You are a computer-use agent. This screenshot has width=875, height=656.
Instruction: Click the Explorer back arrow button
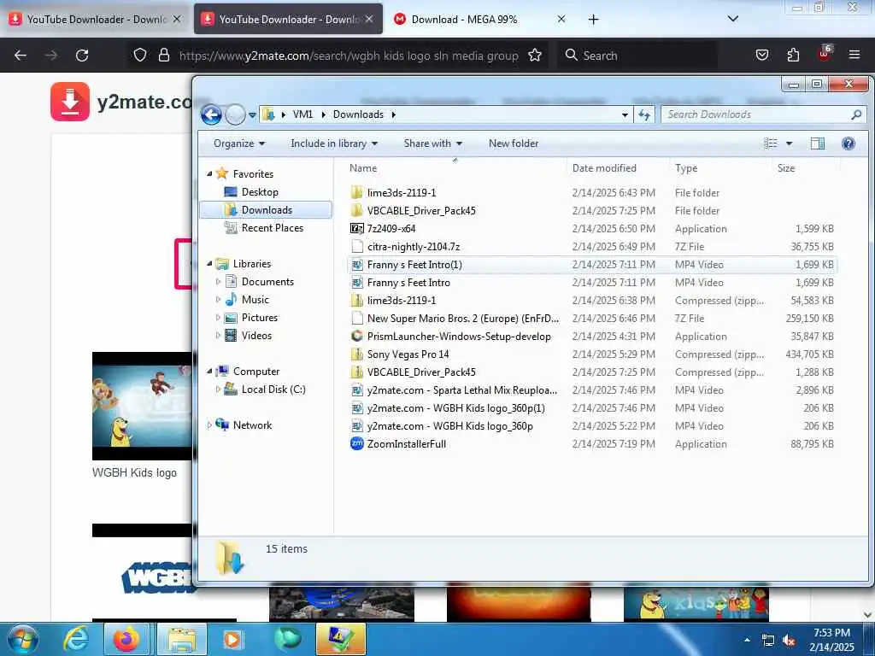211,115
